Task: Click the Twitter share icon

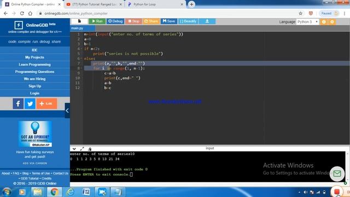Action: [x=30, y=103]
